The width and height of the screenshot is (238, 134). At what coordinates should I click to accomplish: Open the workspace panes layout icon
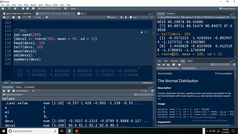pos(65,9)
